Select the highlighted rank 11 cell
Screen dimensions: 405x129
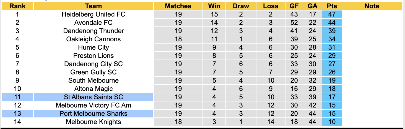pyautogui.click(x=17, y=97)
